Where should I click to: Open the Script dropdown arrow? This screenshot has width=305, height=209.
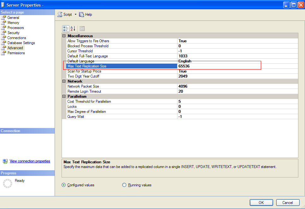tap(75, 15)
